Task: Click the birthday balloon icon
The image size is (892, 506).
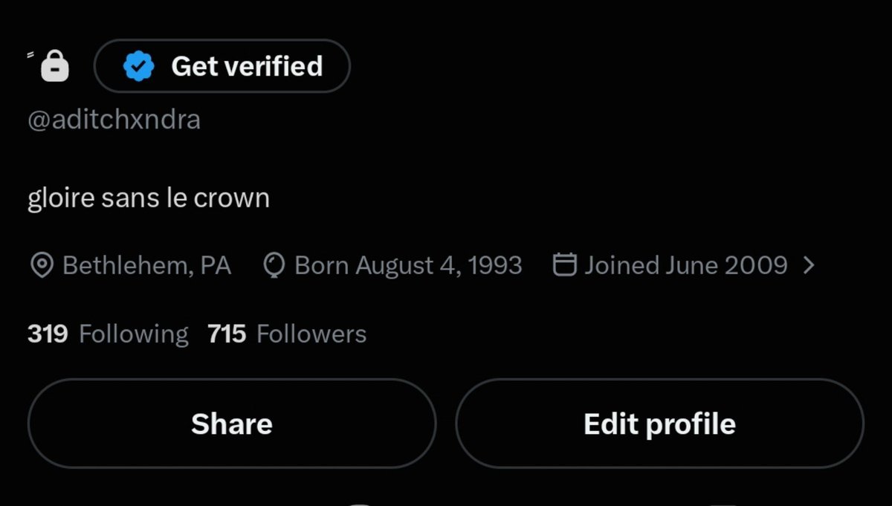Action: (x=274, y=265)
